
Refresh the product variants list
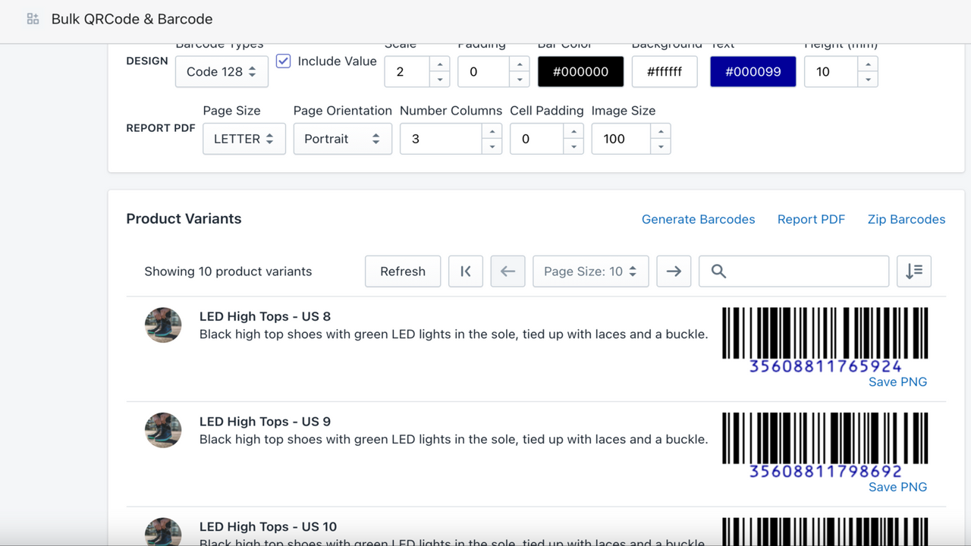(402, 271)
